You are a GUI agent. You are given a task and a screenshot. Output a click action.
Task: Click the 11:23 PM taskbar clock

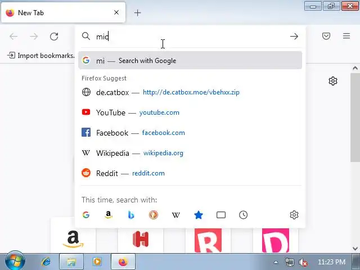click(x=331, y=262)
